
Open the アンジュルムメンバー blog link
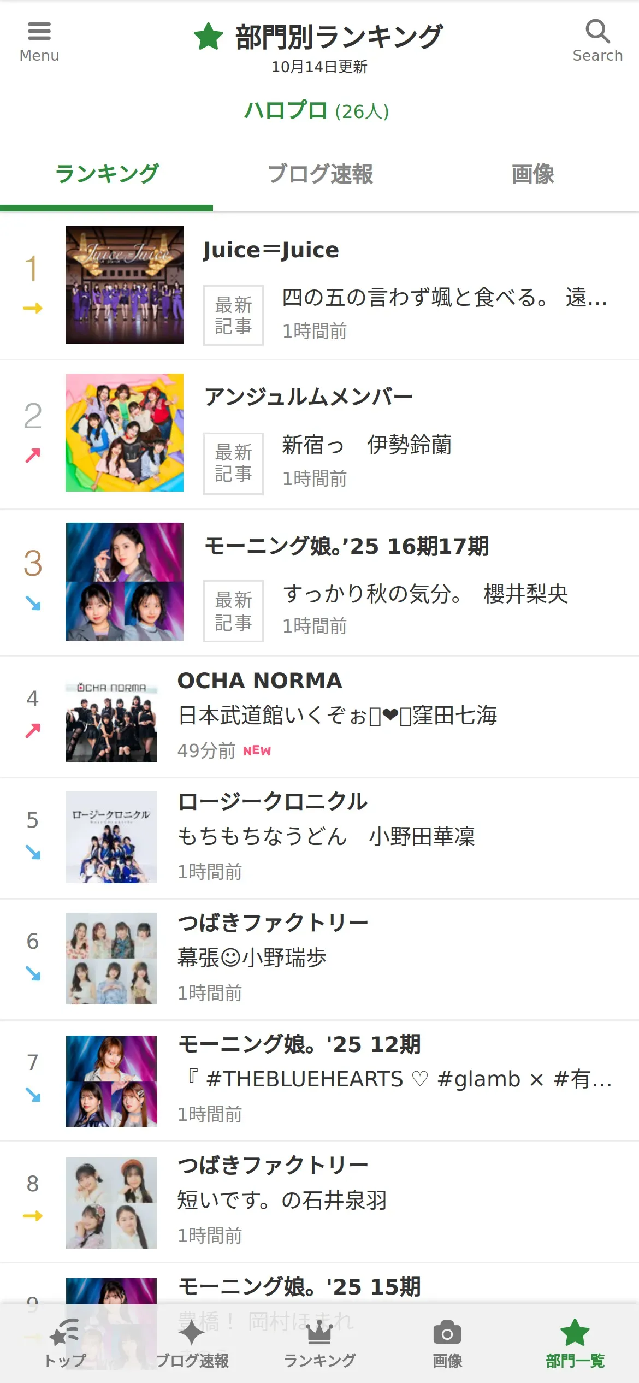309,397
